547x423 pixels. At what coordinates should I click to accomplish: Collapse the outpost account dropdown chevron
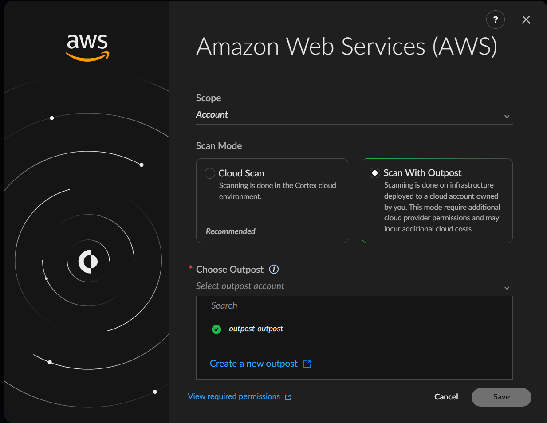coord(507,288)
